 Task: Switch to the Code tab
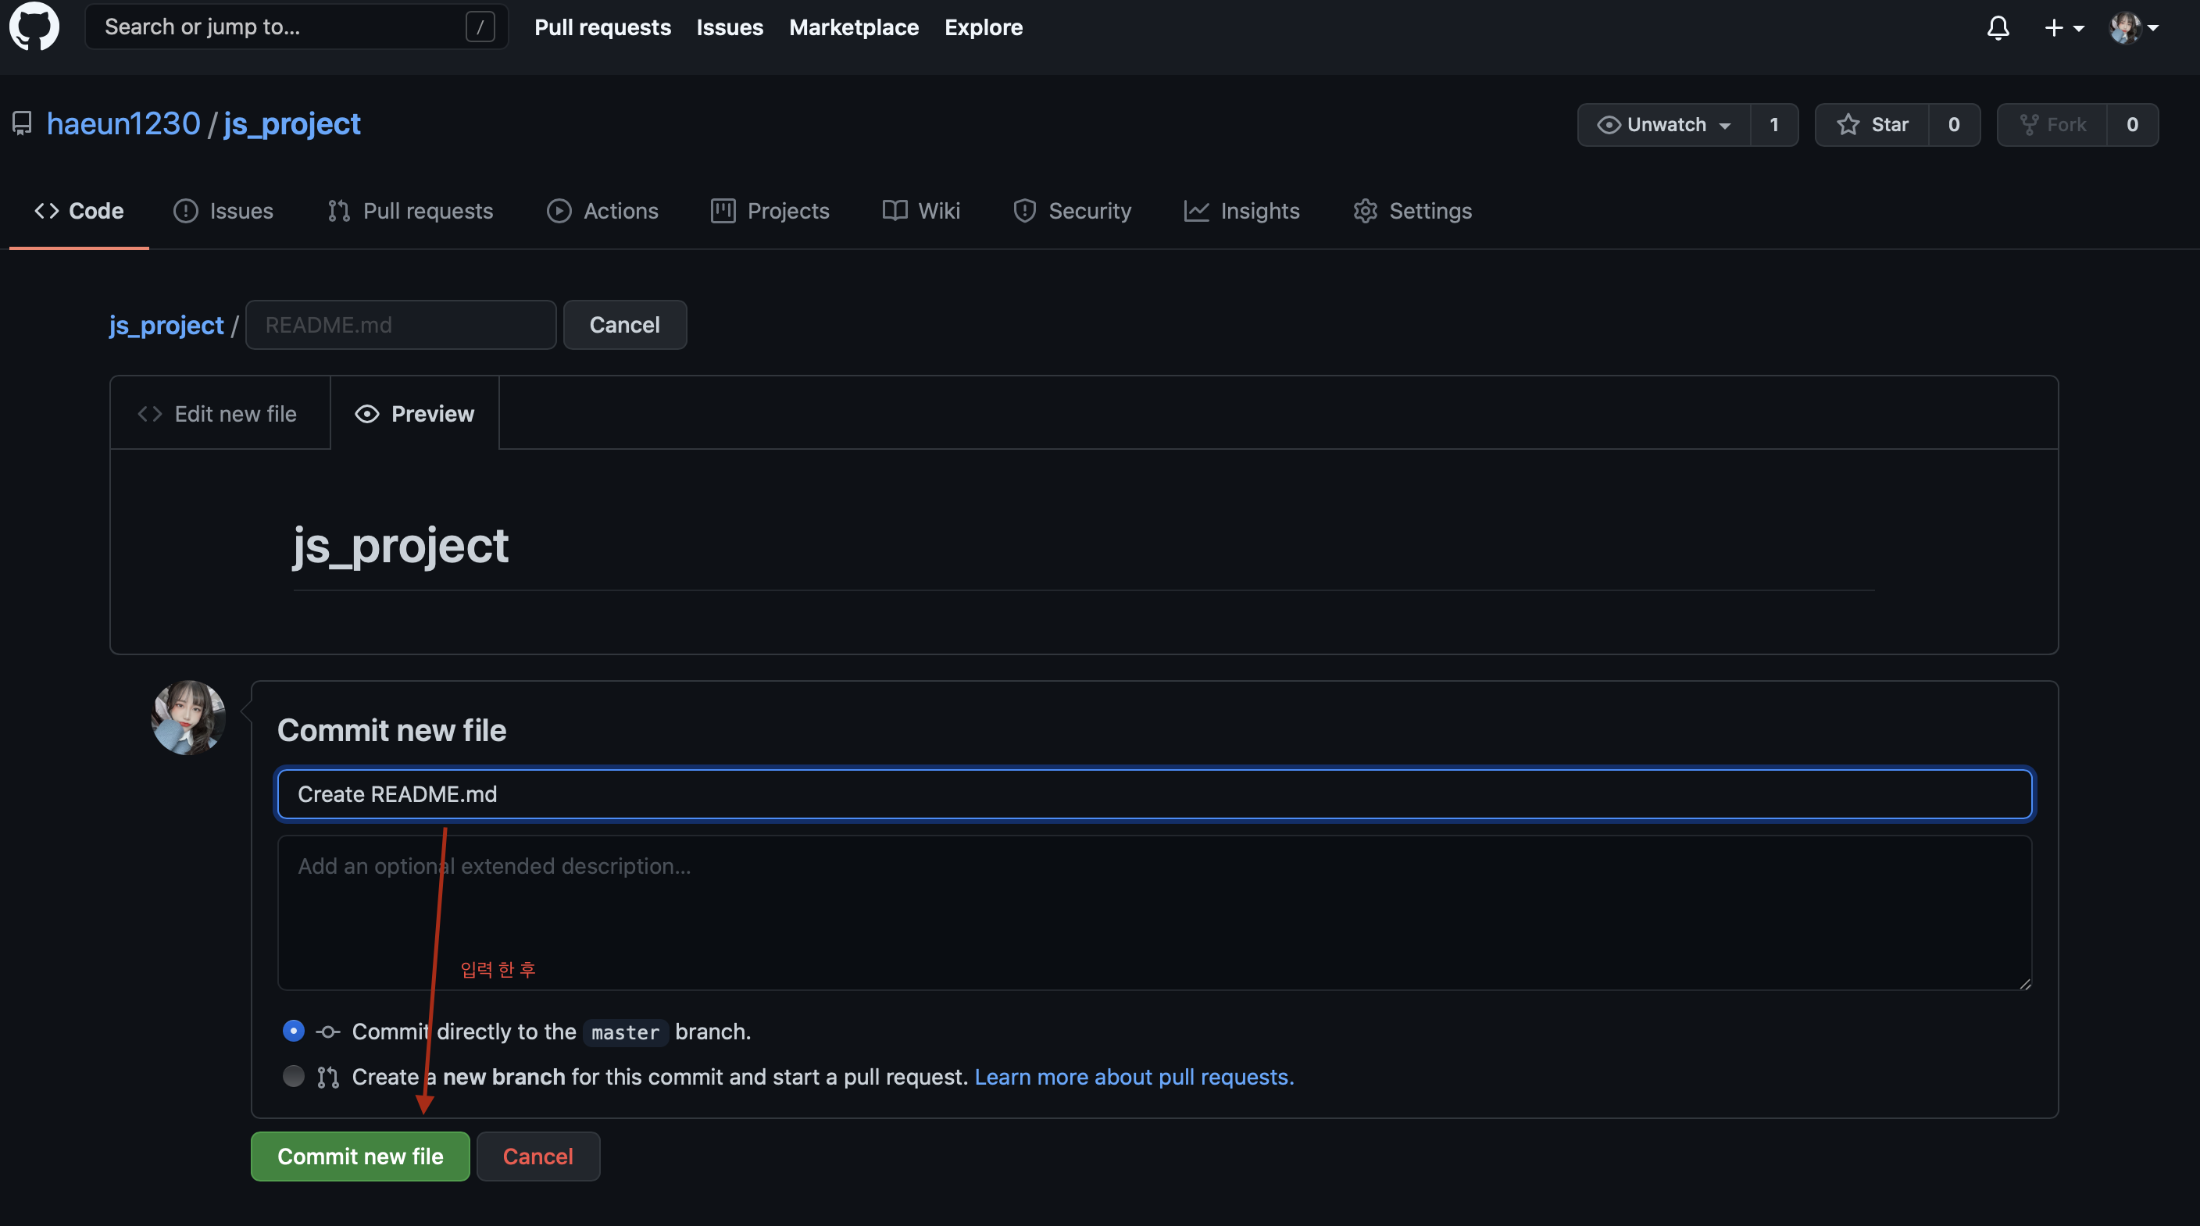[79, 211]
